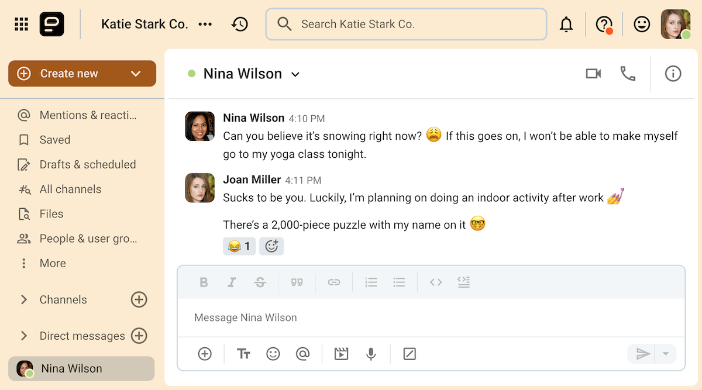Open the history clock icon

click(x=239, y=25)
